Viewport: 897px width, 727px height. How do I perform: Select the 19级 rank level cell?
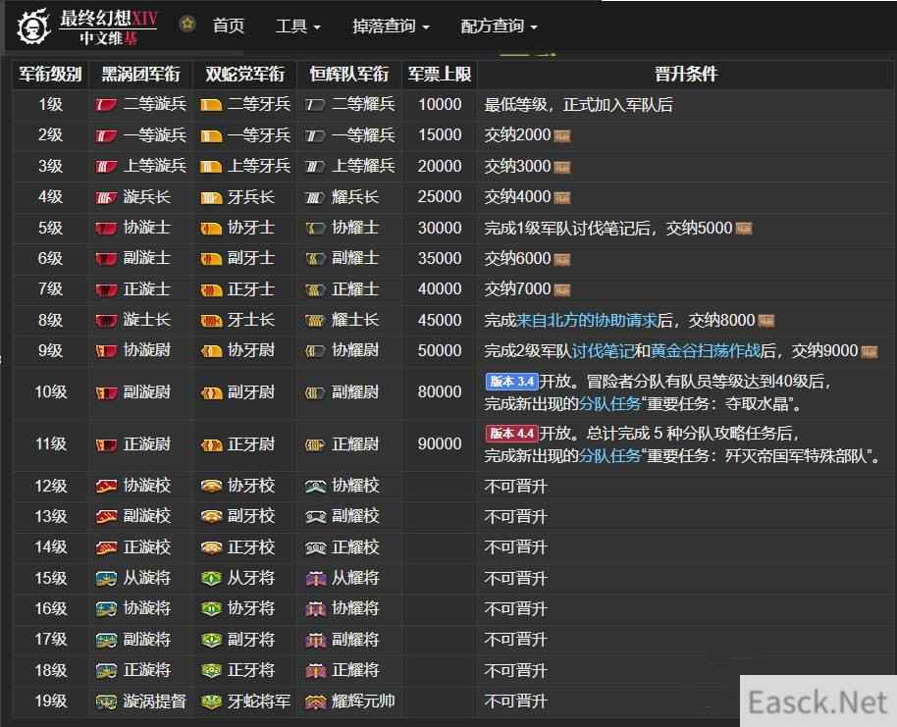point(50,701)
